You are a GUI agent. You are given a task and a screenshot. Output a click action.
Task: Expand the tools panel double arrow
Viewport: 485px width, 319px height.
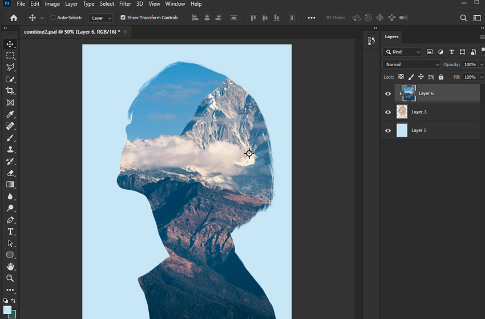(5, 28)
